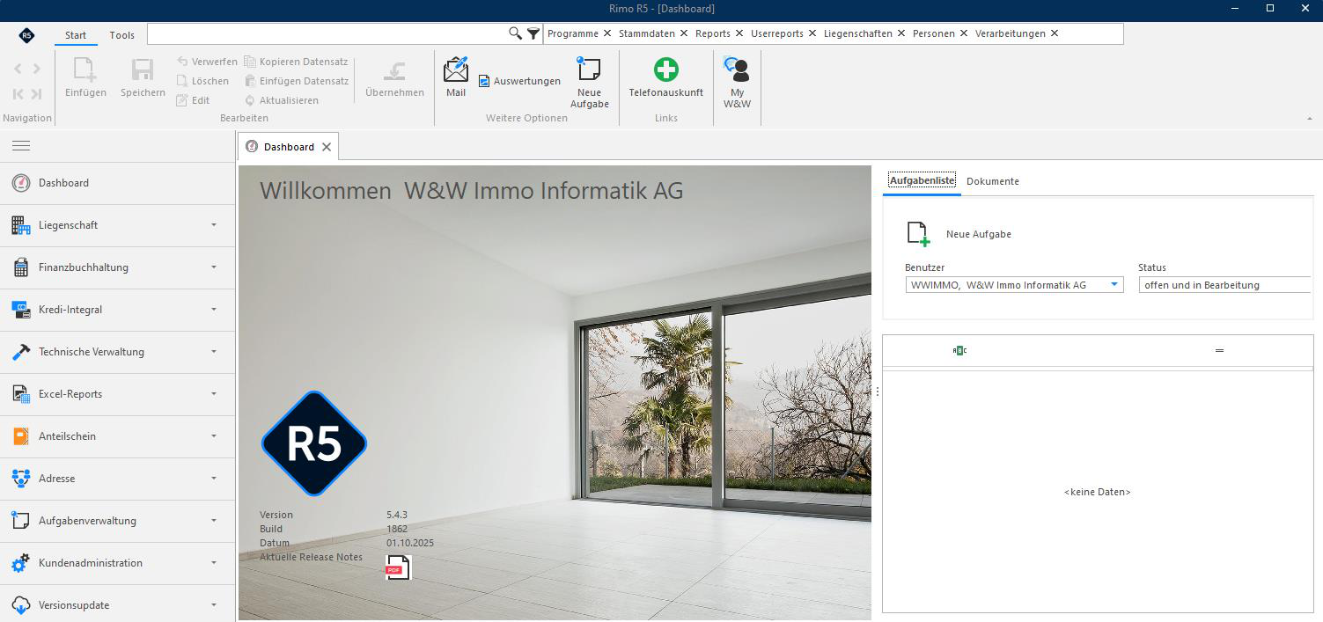Click Einfügen Datensatz command
1323x622 pixels.
pyautogui.click(x=296, y=81)
